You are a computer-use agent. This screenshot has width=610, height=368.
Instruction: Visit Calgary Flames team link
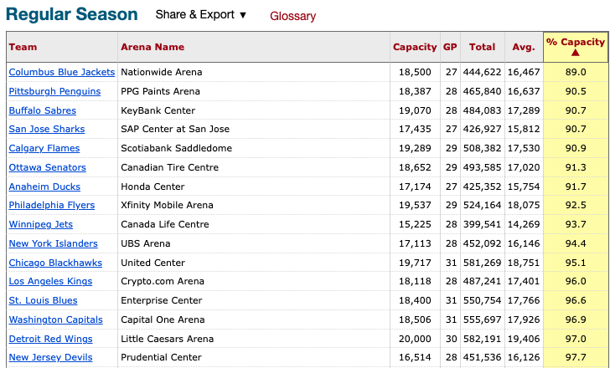44,148
